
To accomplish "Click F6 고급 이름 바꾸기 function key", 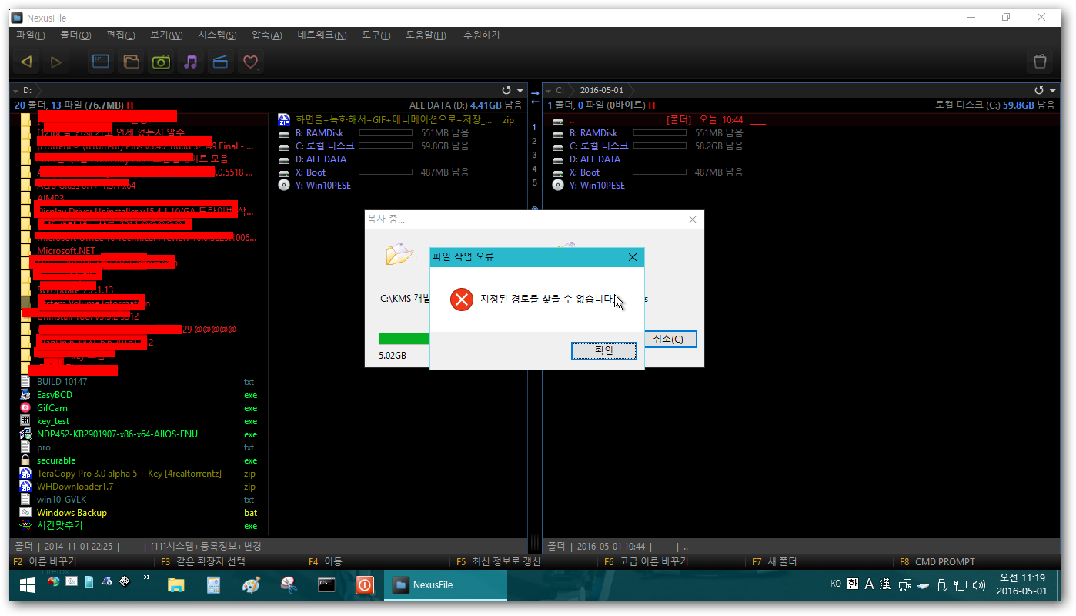I will tap(646, 562).
